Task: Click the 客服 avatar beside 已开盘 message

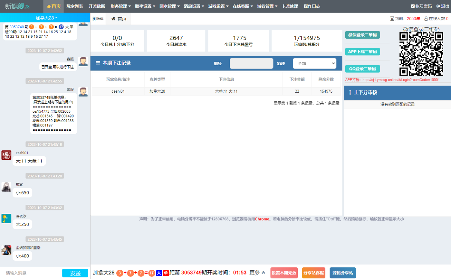Action: pos(83,61)
